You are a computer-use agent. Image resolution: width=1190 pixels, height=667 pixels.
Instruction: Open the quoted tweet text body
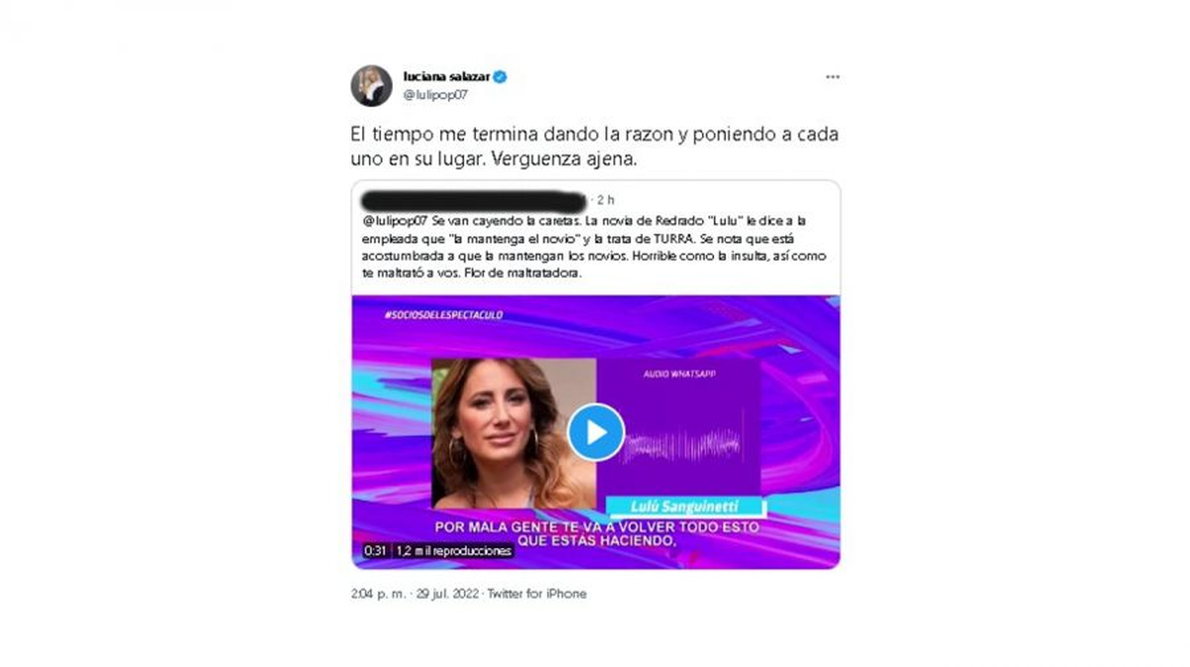point(595,247)
